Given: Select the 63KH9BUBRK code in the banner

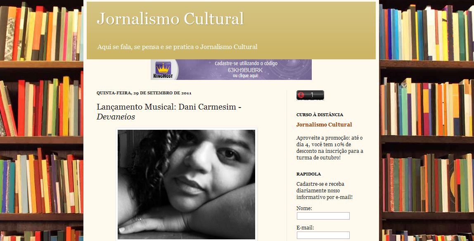Looking at the screenshot, I should point(245,70).
